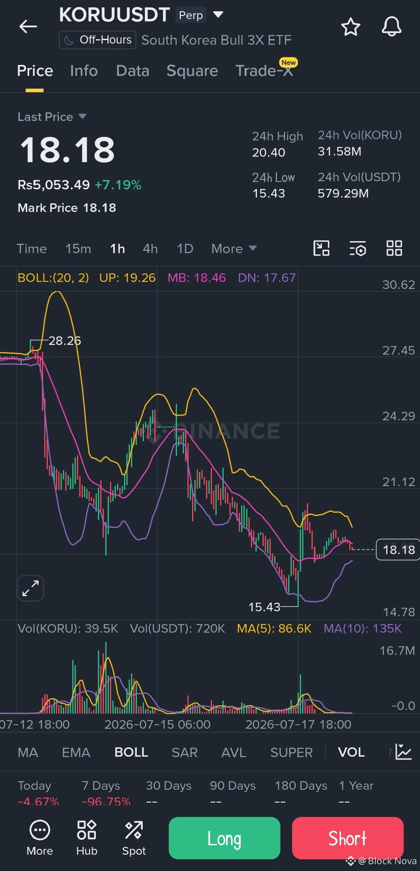The height and width of the screenshot is (871, 420).
Task: Open the Last Price dropdown
Action: [52, 117]
